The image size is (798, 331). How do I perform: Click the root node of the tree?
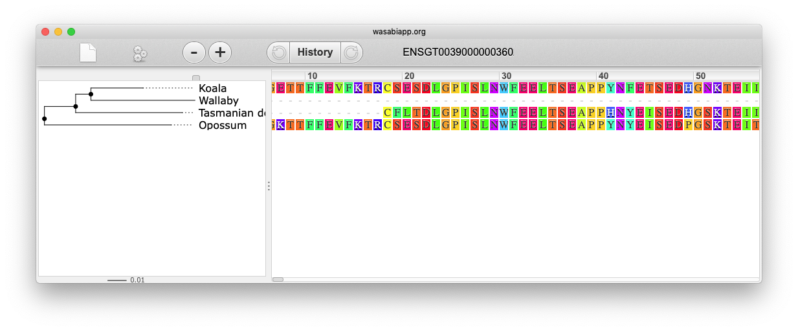coord(44,119)
